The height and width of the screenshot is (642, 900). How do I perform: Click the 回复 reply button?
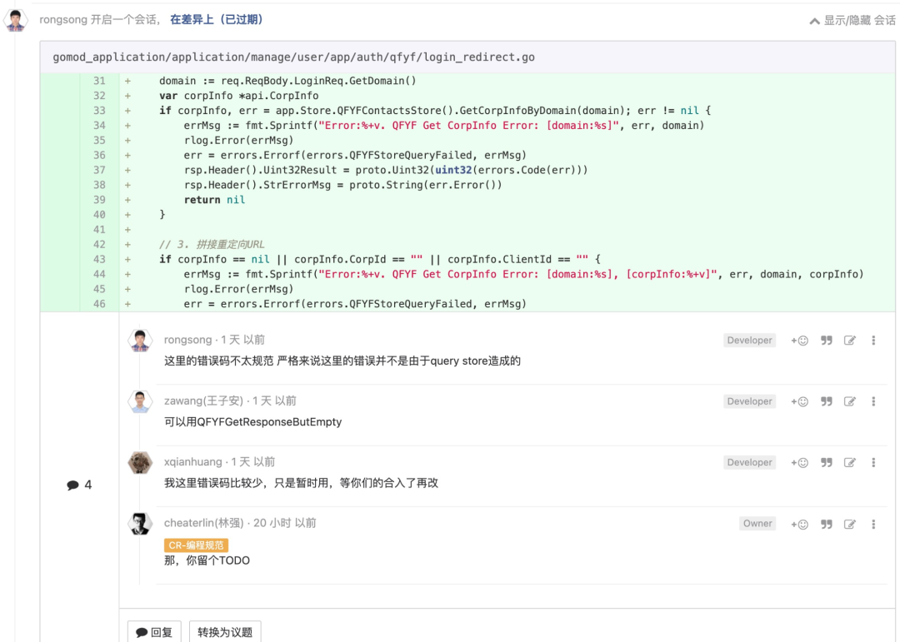tap(153, 632)
